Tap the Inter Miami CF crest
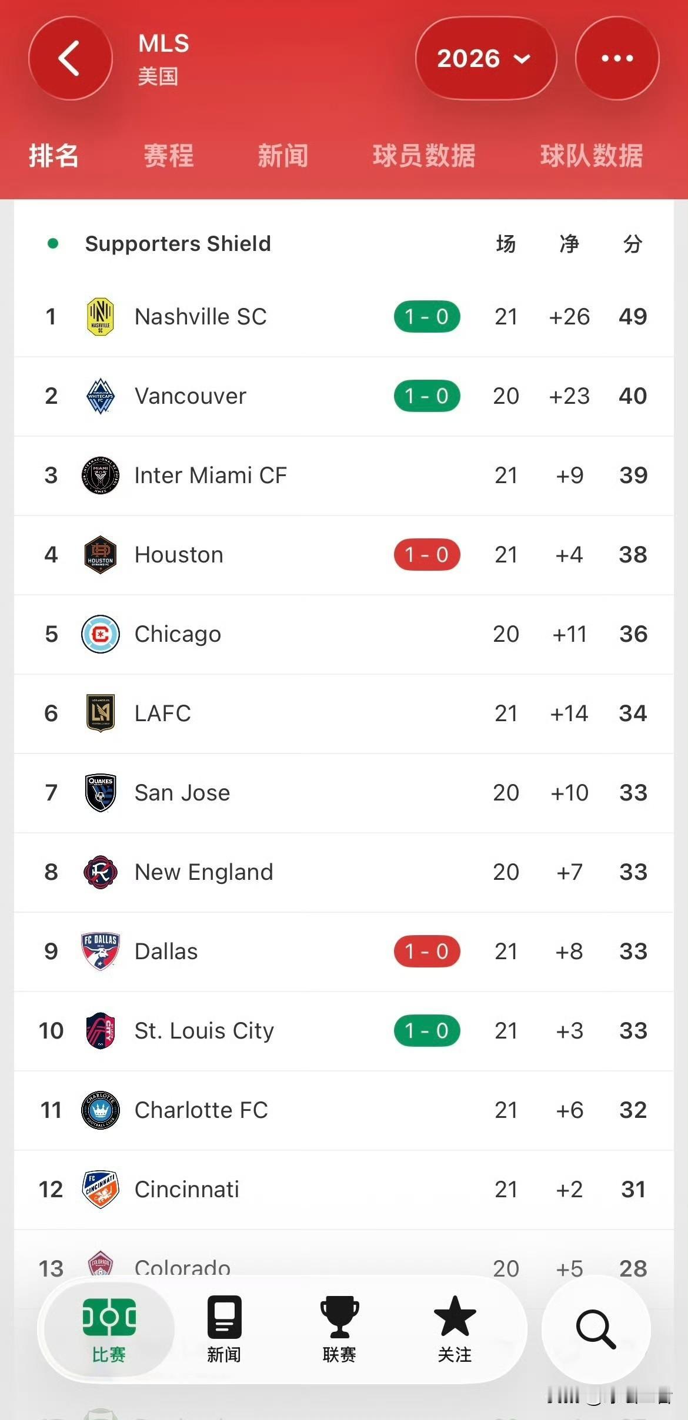 click(x=101, y=475)
